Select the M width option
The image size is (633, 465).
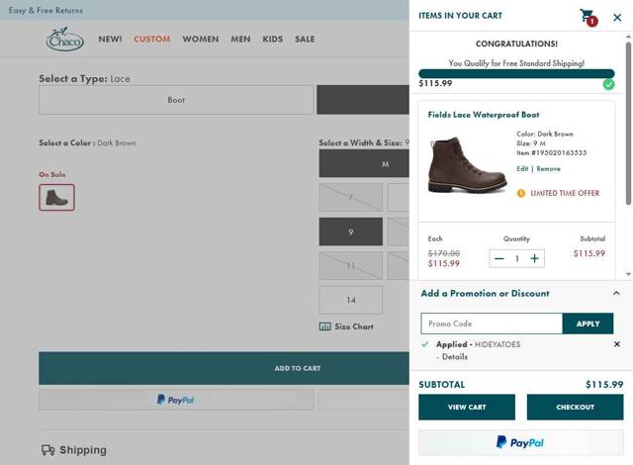(364, 164)
